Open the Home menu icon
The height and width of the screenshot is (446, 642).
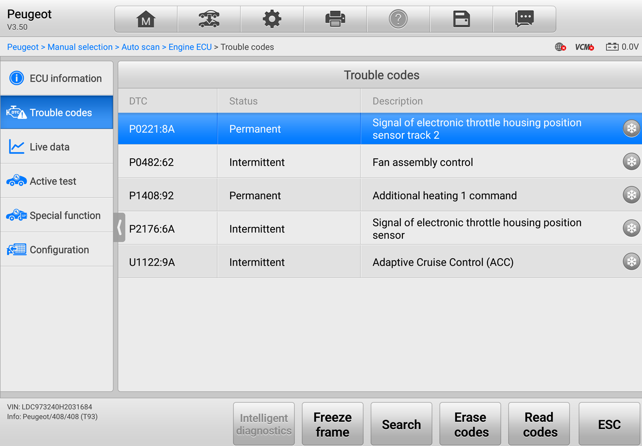(146, 19)
